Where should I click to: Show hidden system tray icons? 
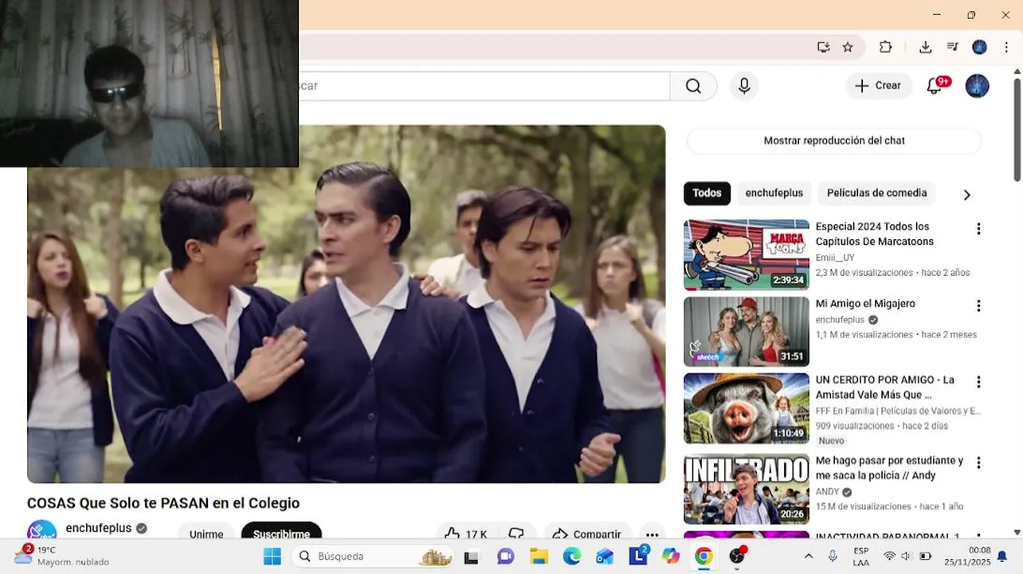809,556
